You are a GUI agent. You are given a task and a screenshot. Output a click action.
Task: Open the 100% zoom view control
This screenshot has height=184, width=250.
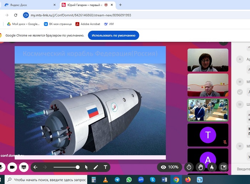pyautogui.click(x=170, y=167)
